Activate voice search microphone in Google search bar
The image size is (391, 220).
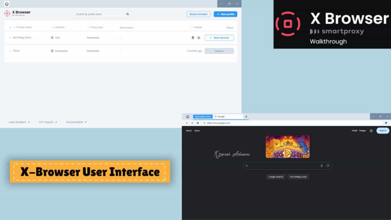(322, 165)
